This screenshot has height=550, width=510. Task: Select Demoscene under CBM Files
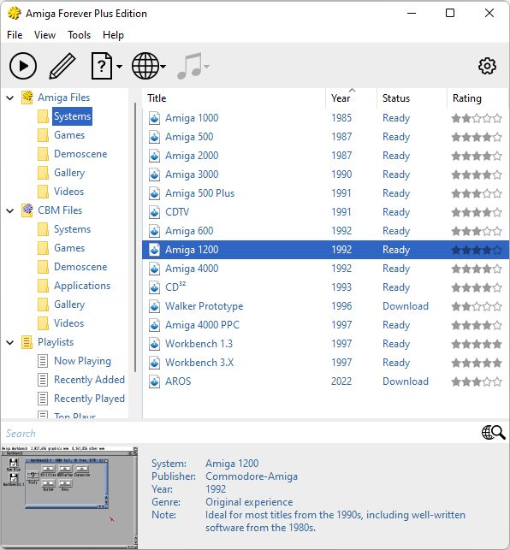(x=80, y=267)
